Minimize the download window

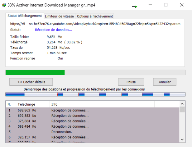(150, 5)
